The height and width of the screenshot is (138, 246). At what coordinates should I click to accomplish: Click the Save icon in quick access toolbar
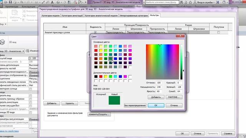coord(10,2)
